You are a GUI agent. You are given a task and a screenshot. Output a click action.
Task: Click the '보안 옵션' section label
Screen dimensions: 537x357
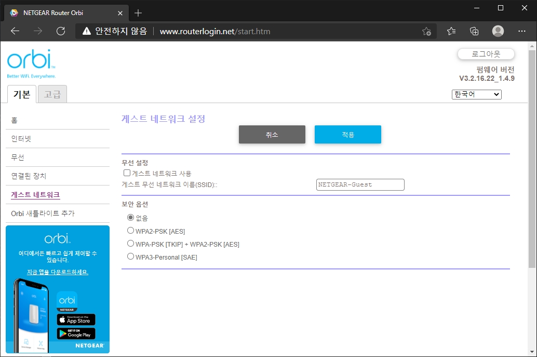click(x=135, y=204)
